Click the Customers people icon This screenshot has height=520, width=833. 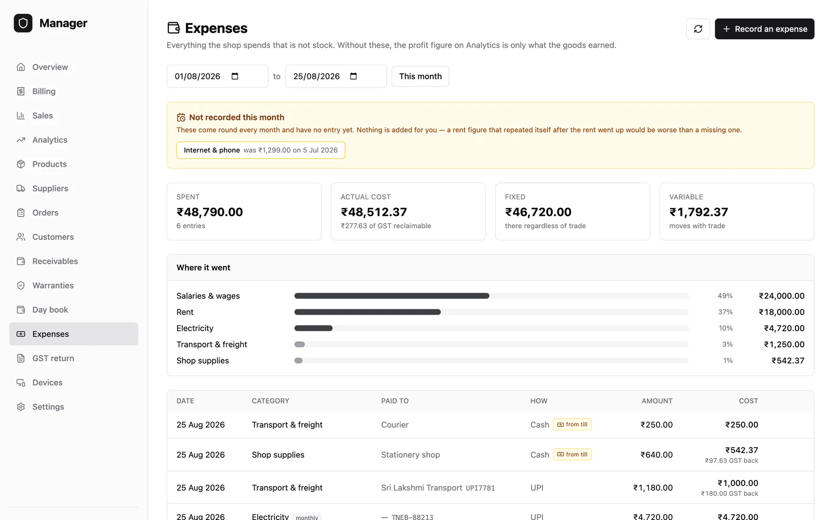point(21,237)
